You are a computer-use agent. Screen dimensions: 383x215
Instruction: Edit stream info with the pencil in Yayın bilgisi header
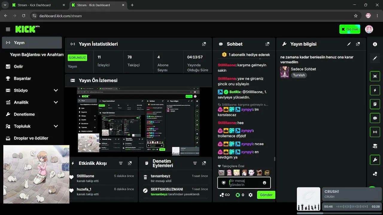(x=349, y=44)
